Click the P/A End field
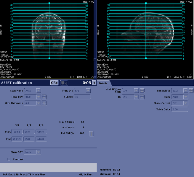Image resolution: width=194 pixels, height=177 pixels. (x=41, y=139)
